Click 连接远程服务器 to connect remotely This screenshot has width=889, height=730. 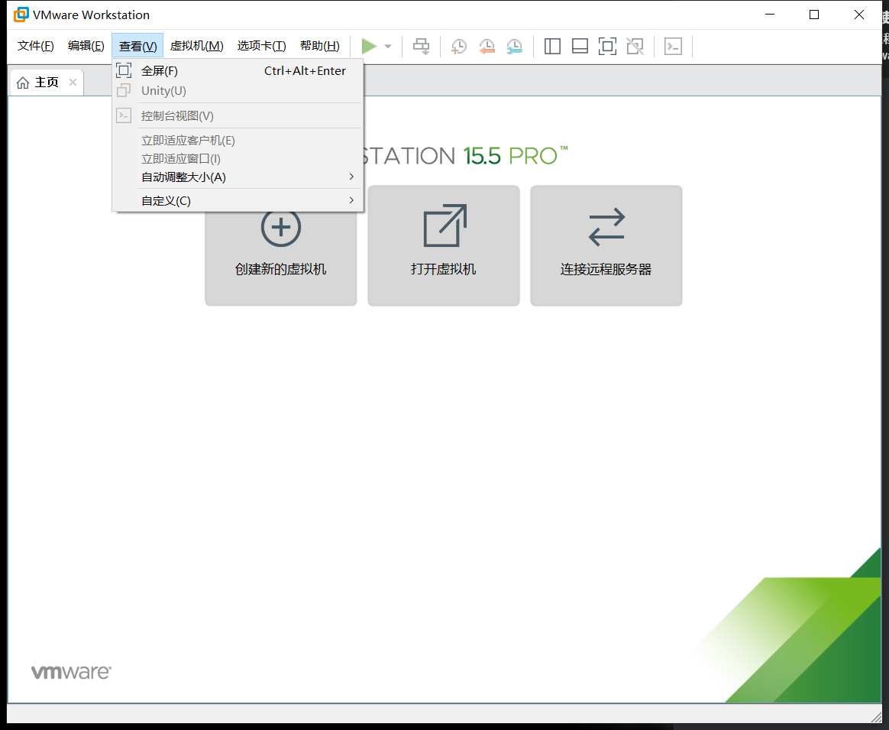pos(606,245)
